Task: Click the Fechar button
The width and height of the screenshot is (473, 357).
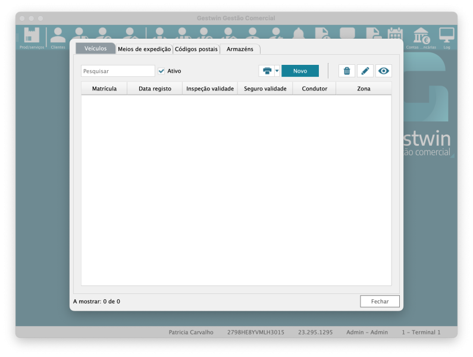Action: coord(380,302)
